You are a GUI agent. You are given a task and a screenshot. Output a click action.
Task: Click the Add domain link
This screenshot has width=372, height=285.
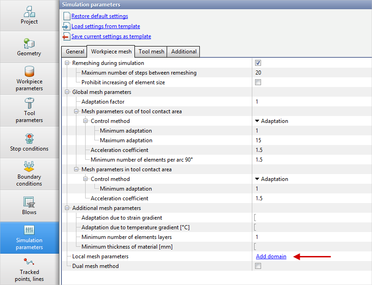pos(271,256)
